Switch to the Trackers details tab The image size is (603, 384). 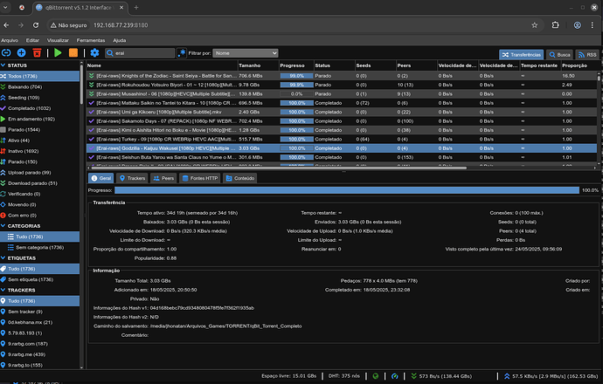[132, 178]
